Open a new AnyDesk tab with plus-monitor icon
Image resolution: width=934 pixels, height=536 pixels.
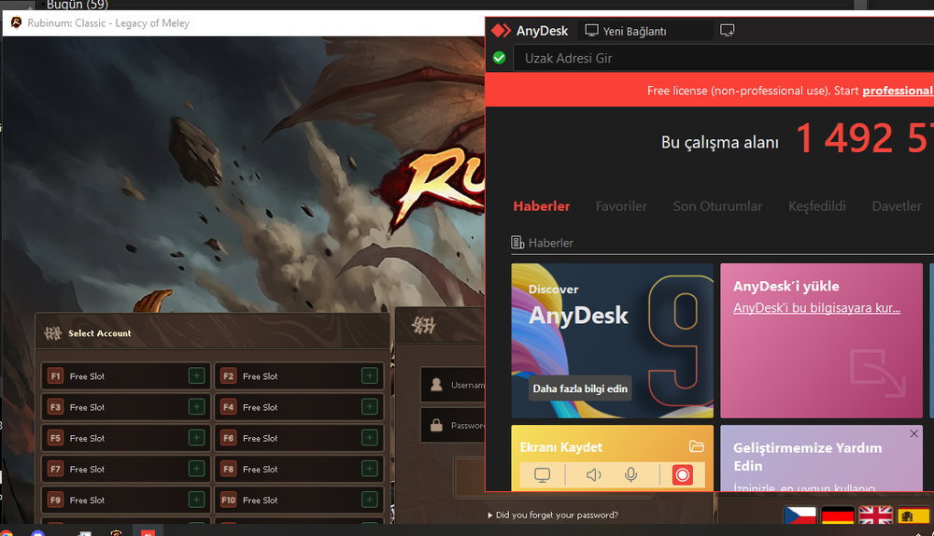(728, 31)
